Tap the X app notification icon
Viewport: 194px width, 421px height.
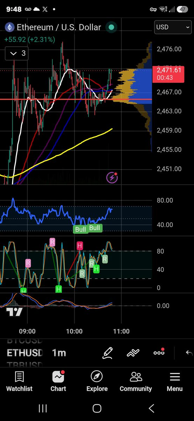45,9
